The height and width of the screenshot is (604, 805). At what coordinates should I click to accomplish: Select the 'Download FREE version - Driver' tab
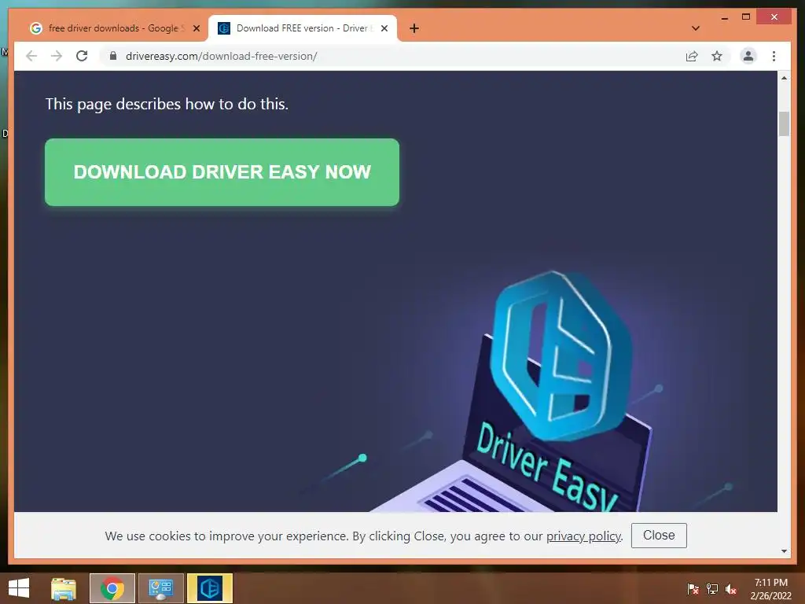303,28
